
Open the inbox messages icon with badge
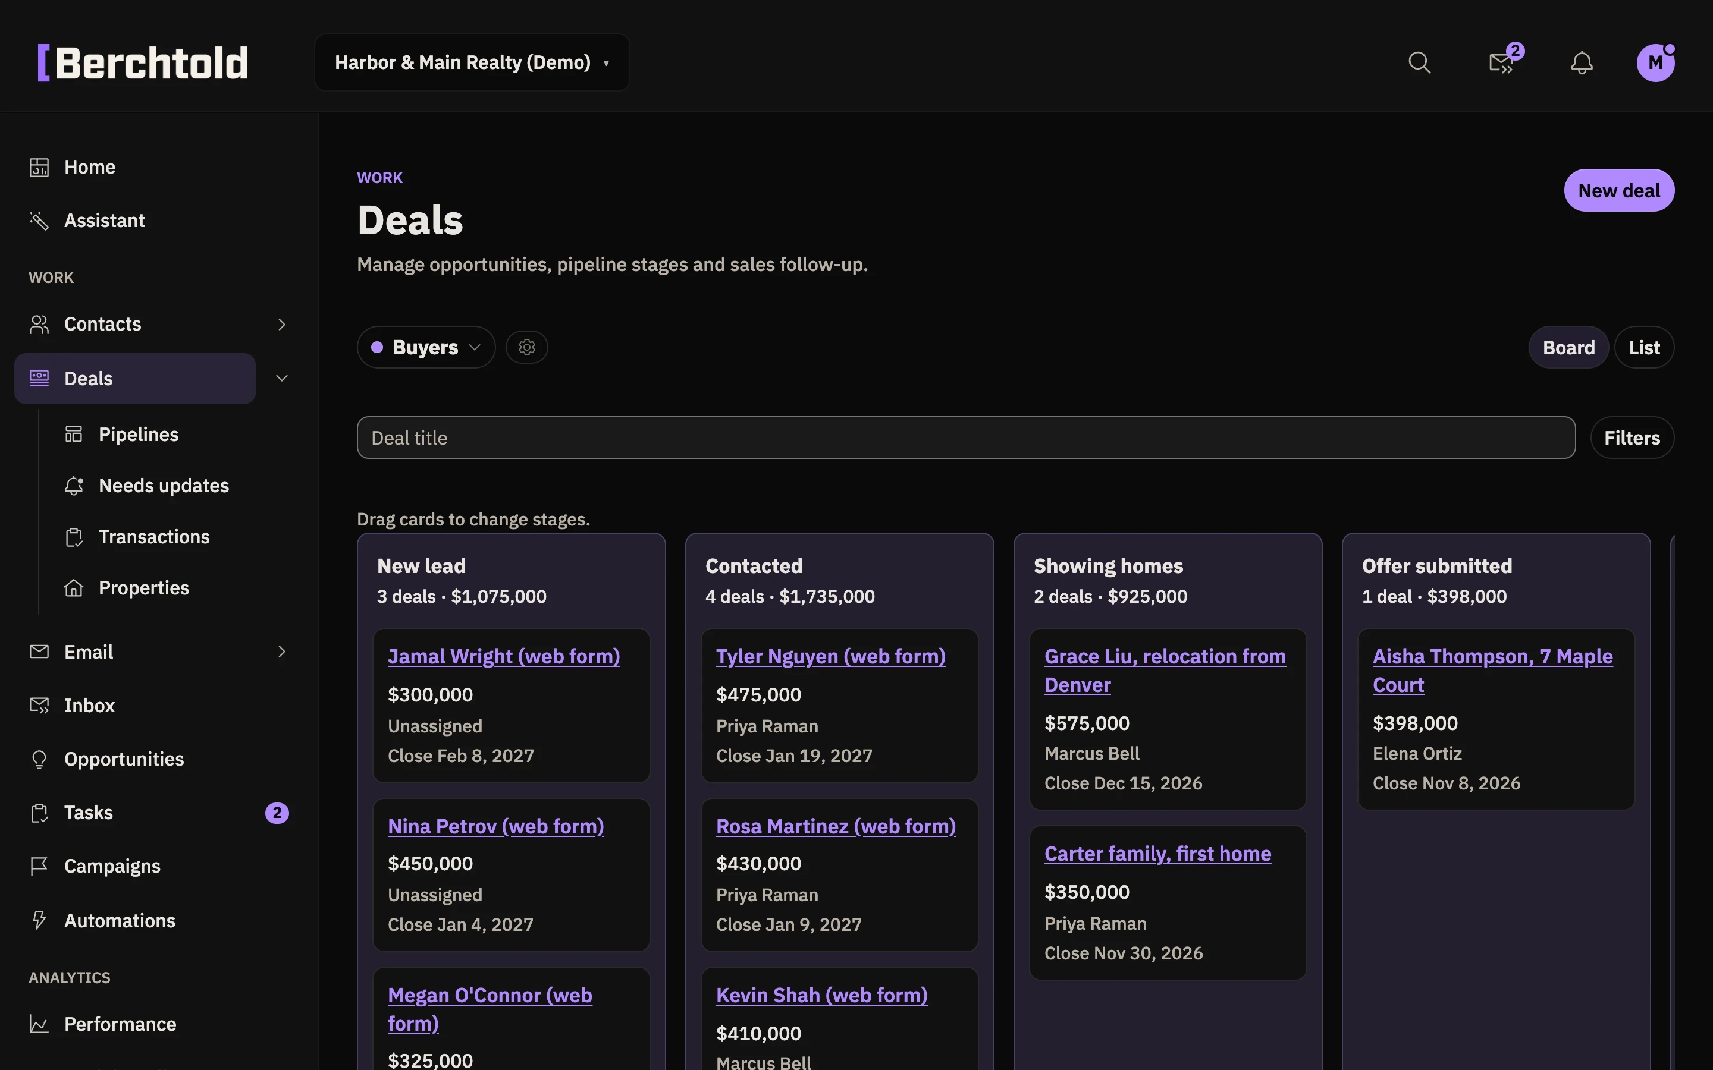1501,63
